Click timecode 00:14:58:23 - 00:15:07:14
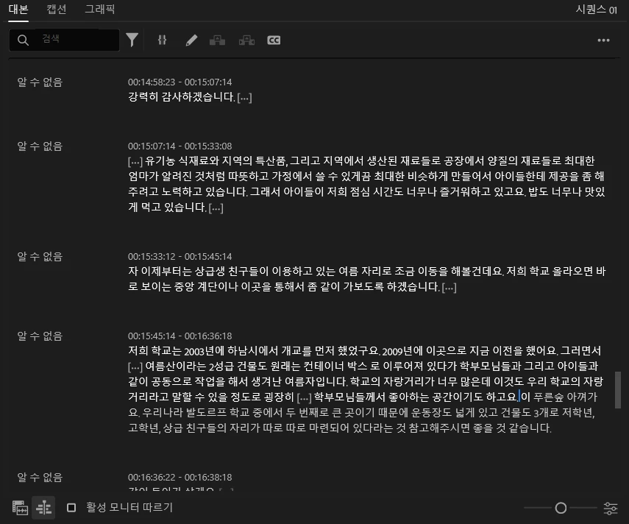 pyautogui.click(x=180, y=82)
